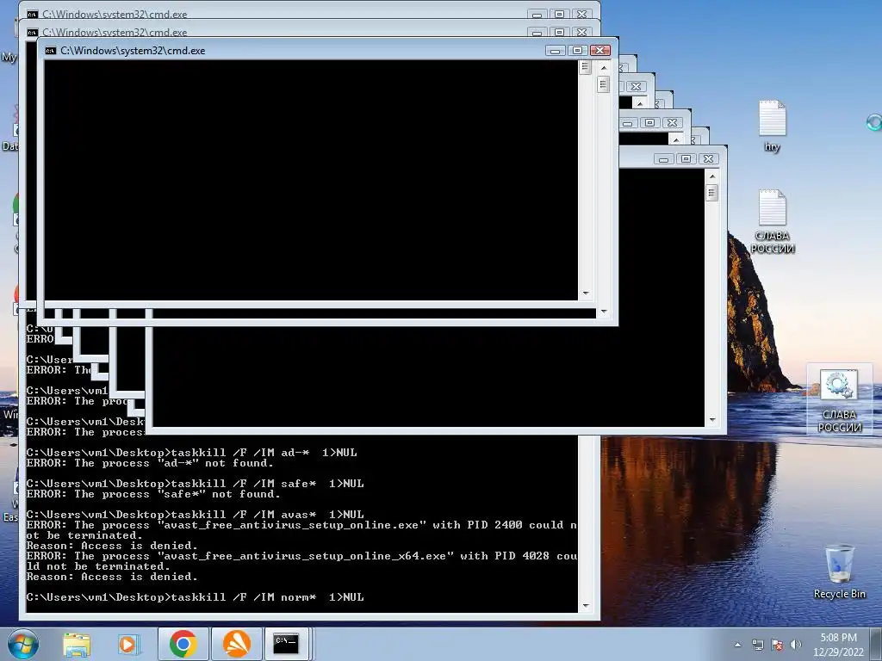
Task: Click scroll-down arrow of the taskkill output window
Action: (x=586, y=606)
